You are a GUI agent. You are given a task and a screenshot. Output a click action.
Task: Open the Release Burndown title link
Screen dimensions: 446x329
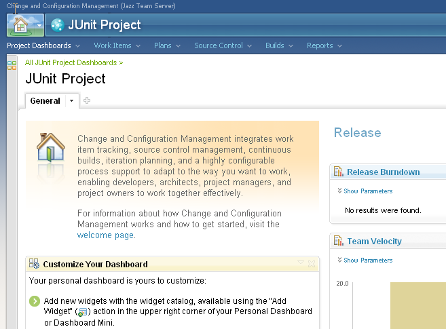(383, 172)
